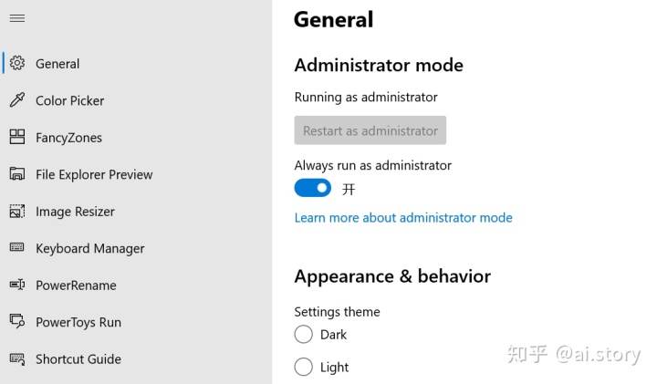Go to Color Picker settings label
Screen dimensions: 657x384
coord(70,100)
